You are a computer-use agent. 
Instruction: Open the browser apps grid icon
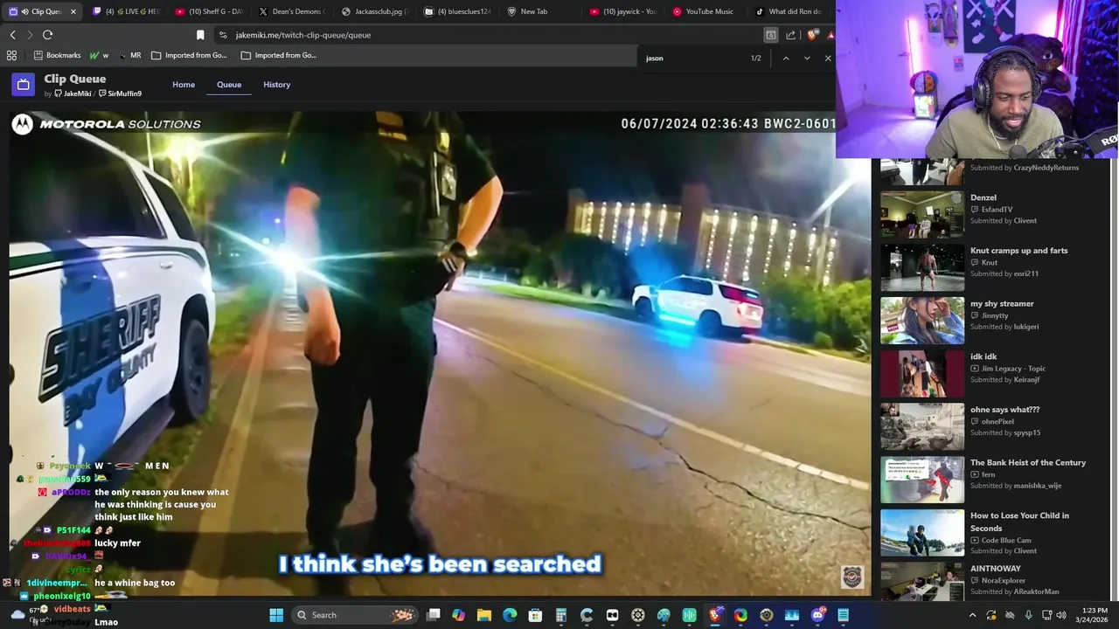[11, 55]
